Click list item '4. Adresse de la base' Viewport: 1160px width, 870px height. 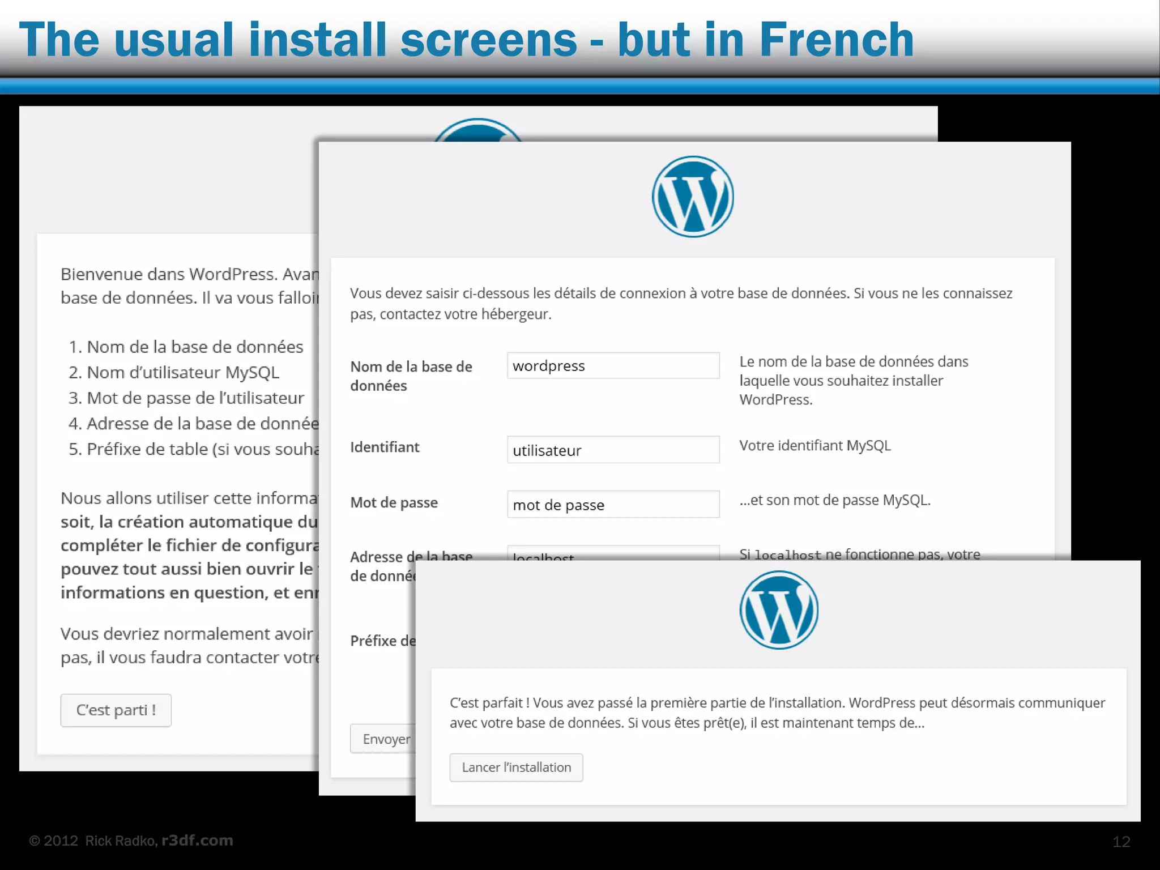[193, 423]
